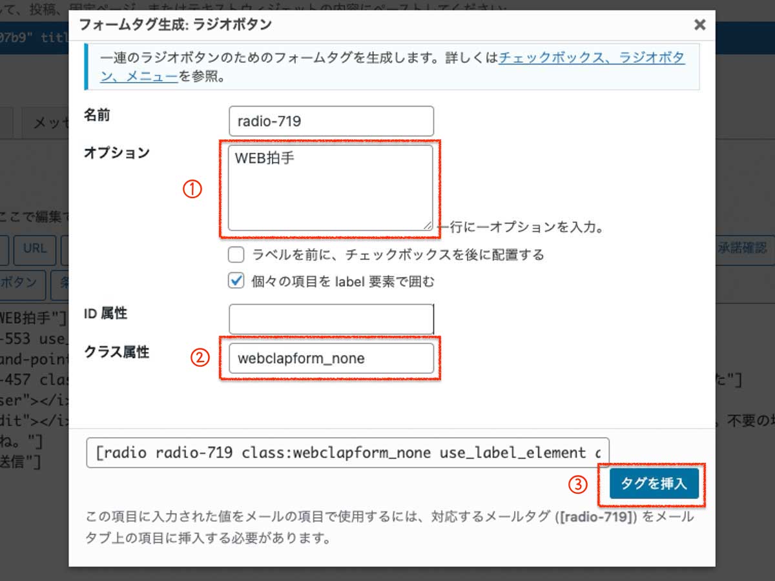Uncheck 個々の項目を label 要素で囲む checkbox

(236, 281)
